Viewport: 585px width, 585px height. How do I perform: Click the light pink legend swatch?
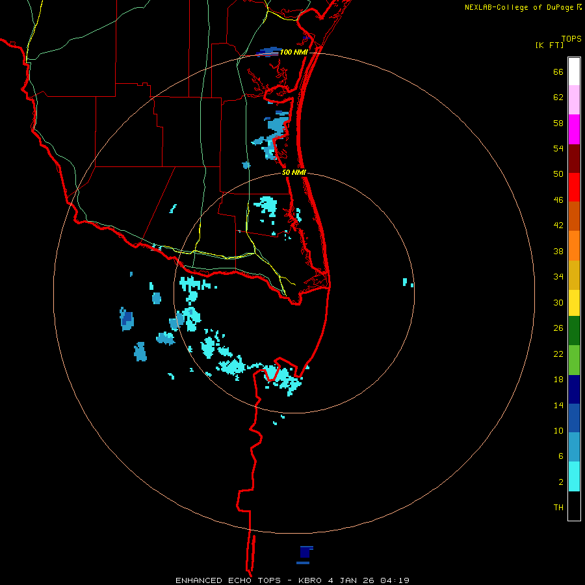pos(574,100)
